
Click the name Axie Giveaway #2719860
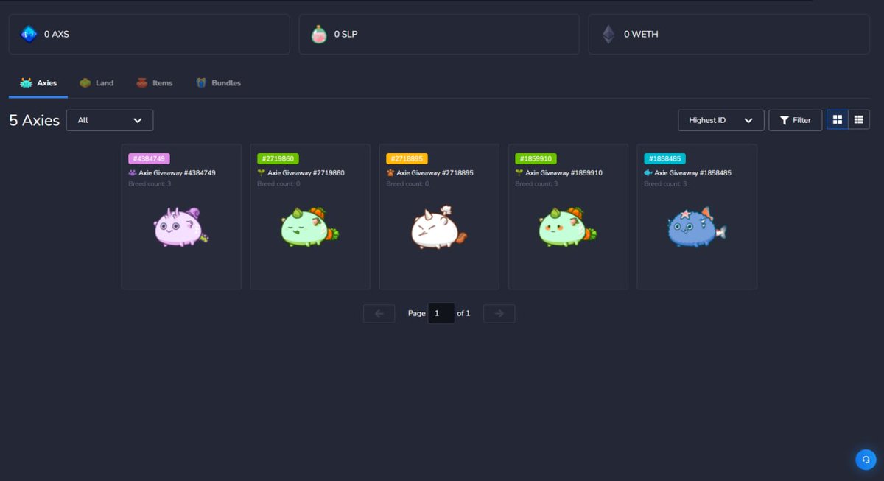pos(306,173)
